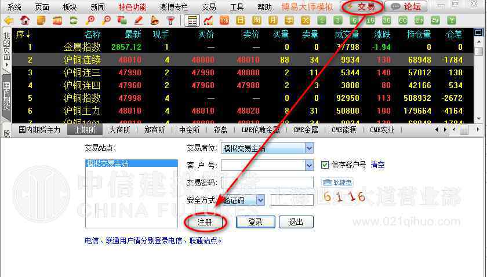Expand the 客户号 combo box arrow
This screenshot has height=277, width=487.
pos(309,165)
